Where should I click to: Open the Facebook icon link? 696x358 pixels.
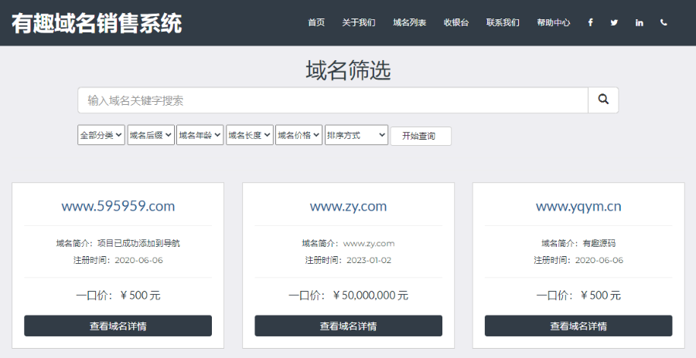590,22
